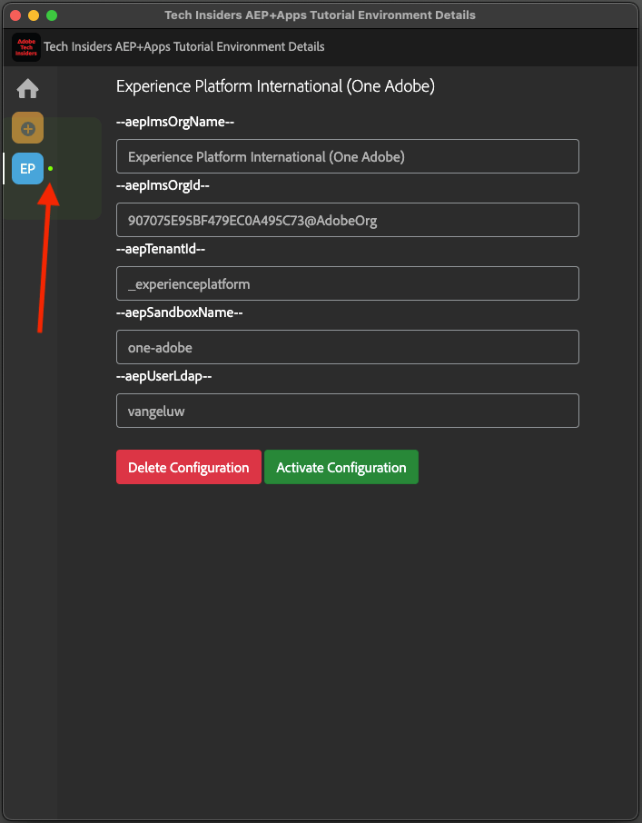Screen dimensions: 642x823
Task: Go to the Home icon in sidebar
Action: 28,89
